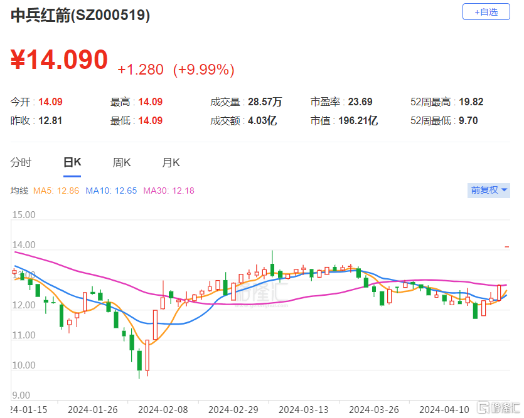The width and height of the screenshot is (524, 418).
Task: Click the current price ¥14.090
Action: [x=59, y=60]
